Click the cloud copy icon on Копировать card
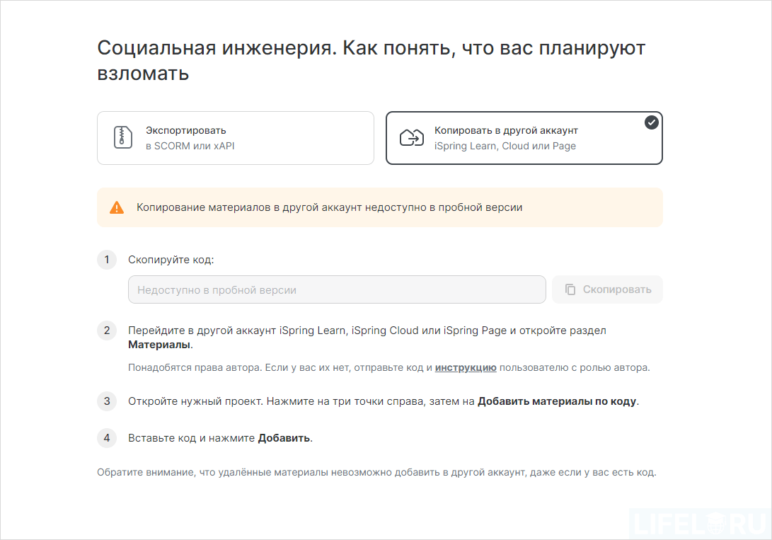The image size is (772, 540). [410, 137]
